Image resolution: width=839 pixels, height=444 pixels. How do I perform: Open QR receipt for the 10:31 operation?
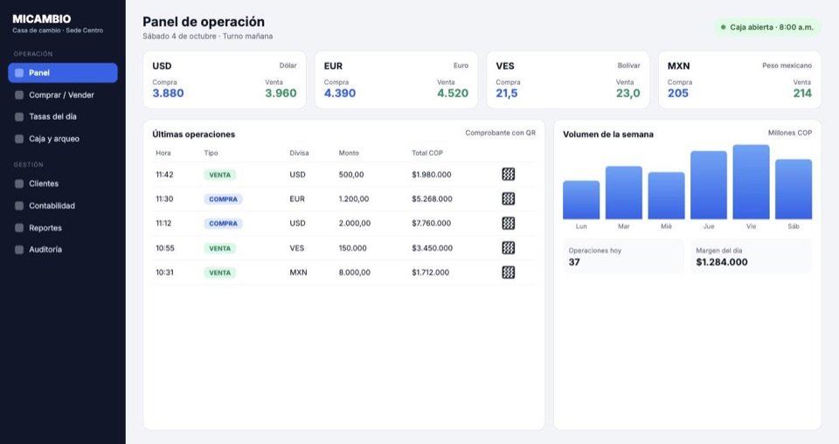509,273
